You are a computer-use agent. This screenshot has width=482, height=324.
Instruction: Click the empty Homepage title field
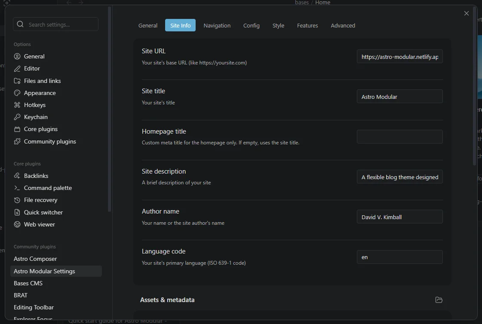(399, 137)
